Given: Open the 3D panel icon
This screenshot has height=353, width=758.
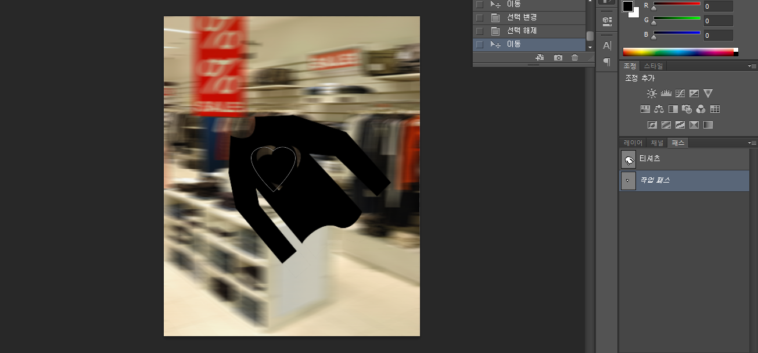Looking at the screenshot, I should tap(606, 20).
